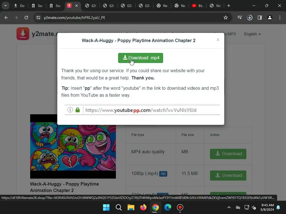286x214 pixels.
Task: Open the notification bell in the taskbar
Action: click(278, 207)
